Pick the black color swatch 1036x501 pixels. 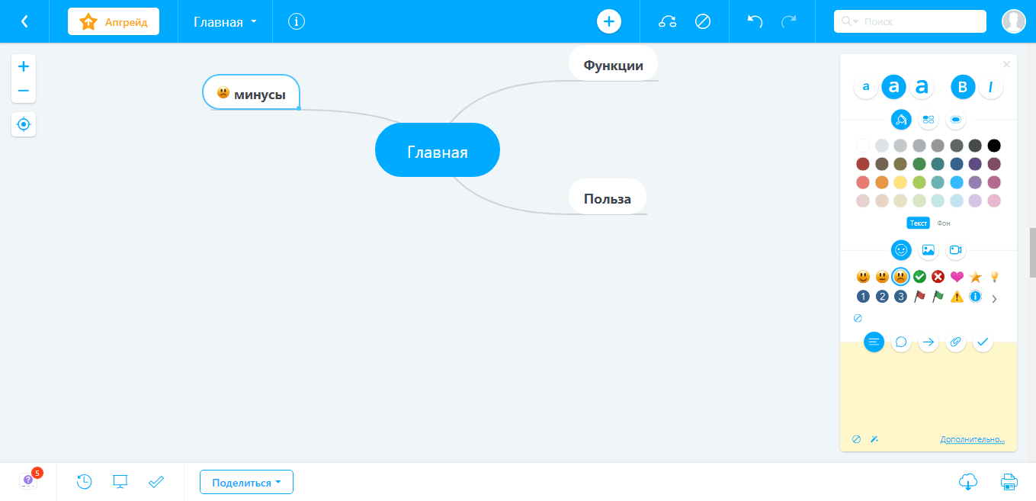coord(994,146)
